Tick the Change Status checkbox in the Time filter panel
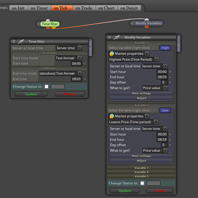This screenshot has width=198, height=198. click(47, 87)
